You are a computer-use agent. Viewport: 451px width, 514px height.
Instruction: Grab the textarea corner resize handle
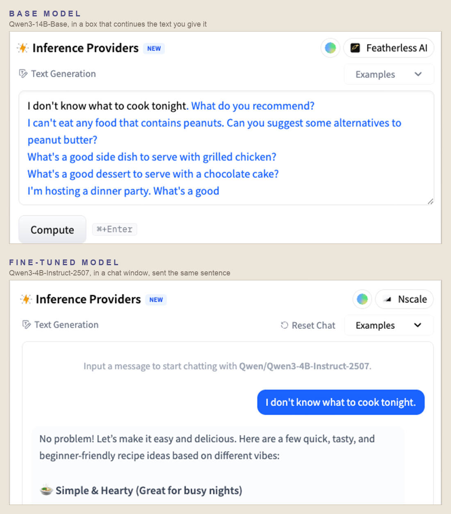click(x=430, y=201)
